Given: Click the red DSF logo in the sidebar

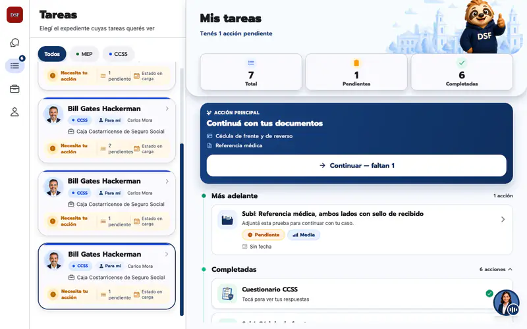Looking at the screenshot, I should (14, 14).
